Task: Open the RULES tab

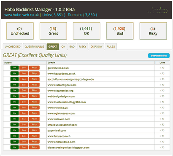Action: 111,46
